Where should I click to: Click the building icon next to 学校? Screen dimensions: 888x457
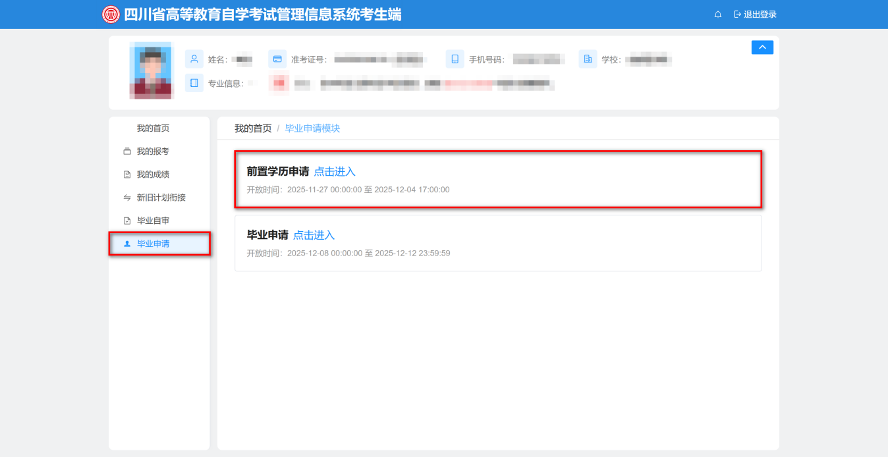(x=587, y=59)
